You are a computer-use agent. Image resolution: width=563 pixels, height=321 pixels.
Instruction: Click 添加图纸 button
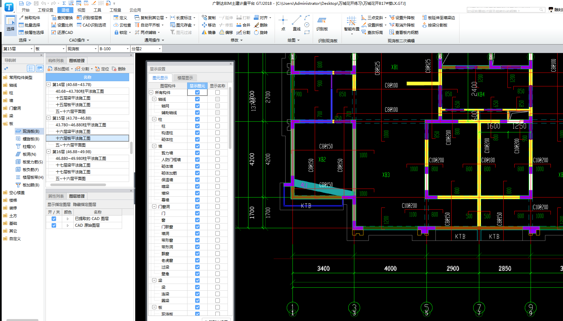(x=60, y=69)
